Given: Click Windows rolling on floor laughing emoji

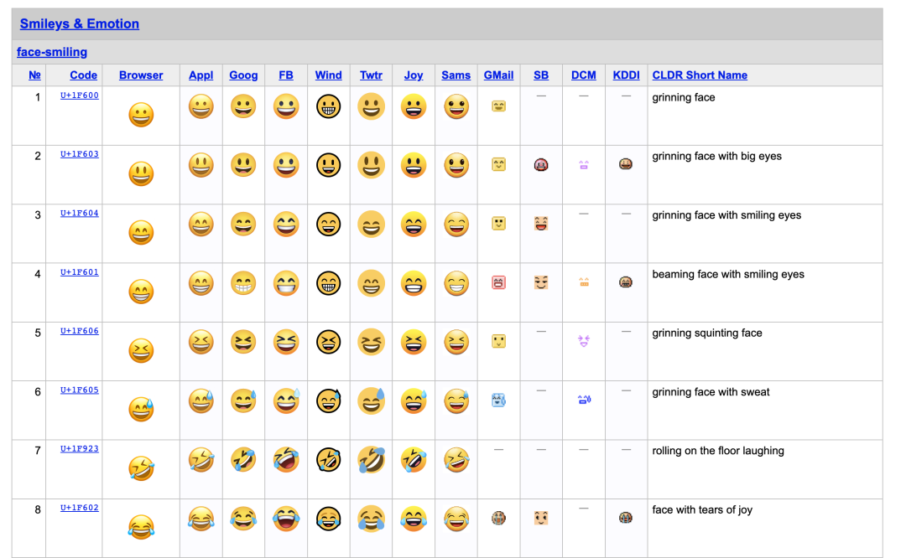Looking at the screenshot, I should tap(328, 459).
